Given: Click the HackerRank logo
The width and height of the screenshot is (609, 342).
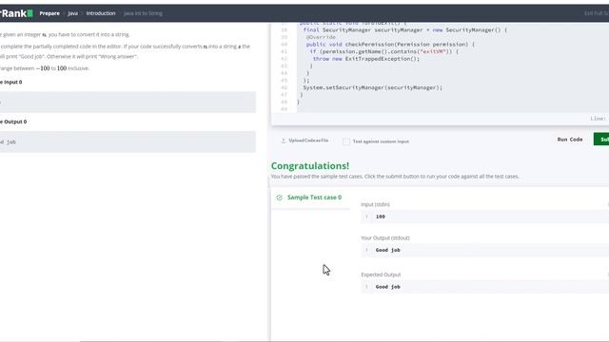Looking at the screenshot, I should pyautogui.click(x=16, y=13).
